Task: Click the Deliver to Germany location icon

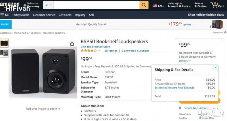Action: tap(25, 6)
